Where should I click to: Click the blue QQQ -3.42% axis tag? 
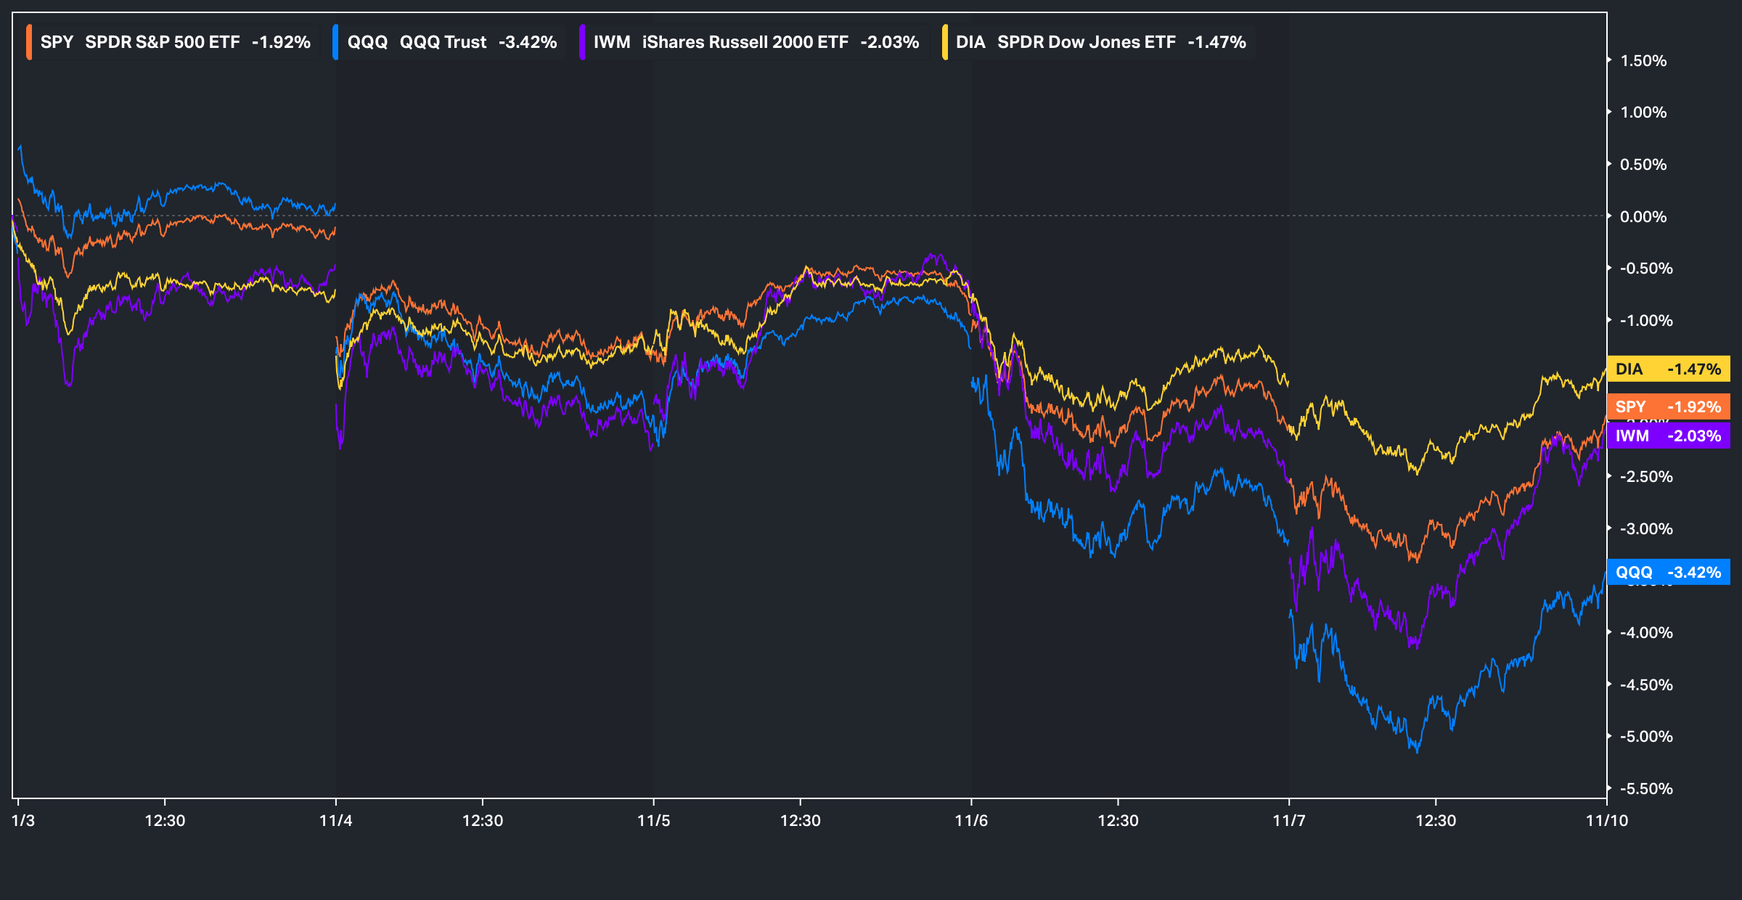pos(1668,572)
